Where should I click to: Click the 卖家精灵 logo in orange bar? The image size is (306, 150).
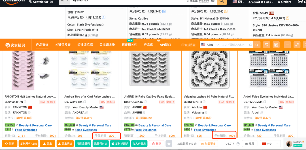coord(15,45)
